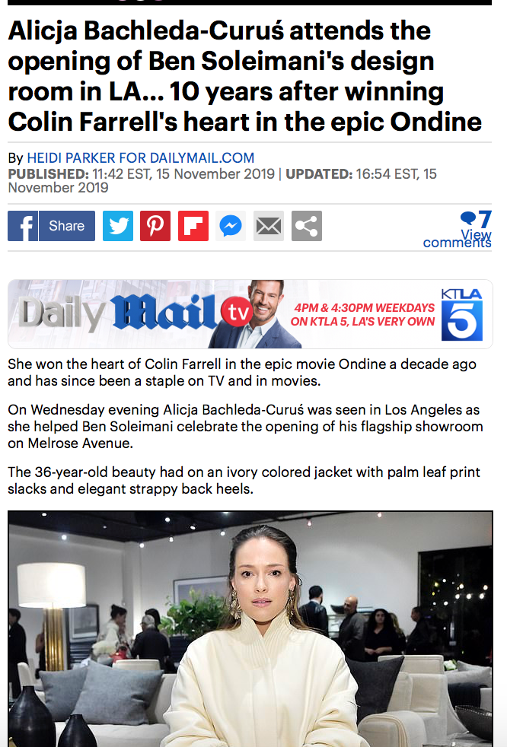Click the article headline about Alicja Bachleda-Curuś
Image resolution: width=507 pixels, height=747 pixels.
[245, 76]
